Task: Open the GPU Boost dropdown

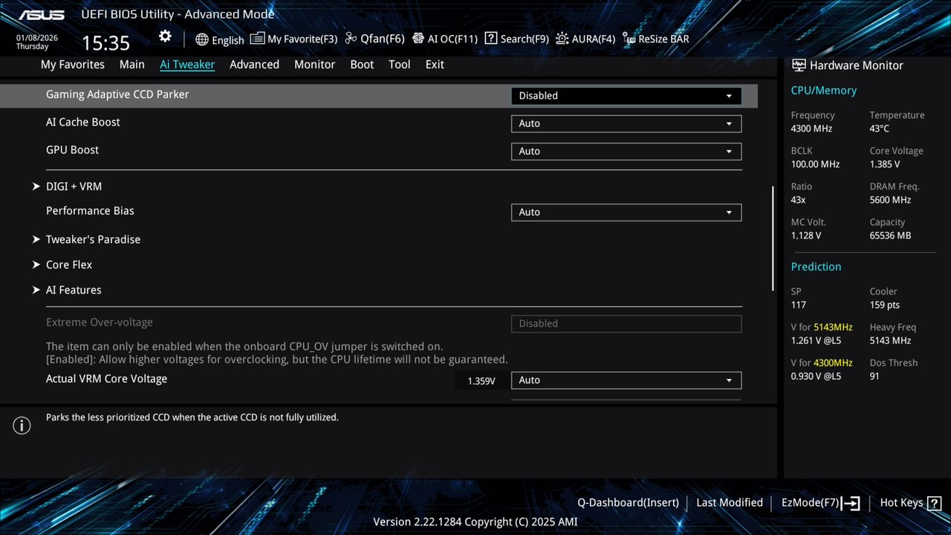Action: (x=625, y=151)
